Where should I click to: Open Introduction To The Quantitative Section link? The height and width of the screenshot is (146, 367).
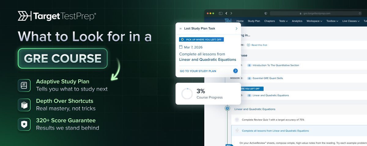(x=276, y=65)
